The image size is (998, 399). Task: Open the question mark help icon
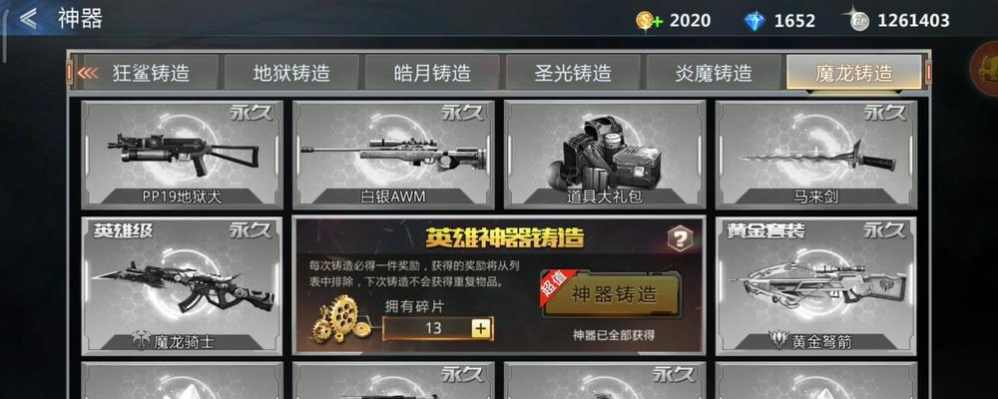click(680, 238)
